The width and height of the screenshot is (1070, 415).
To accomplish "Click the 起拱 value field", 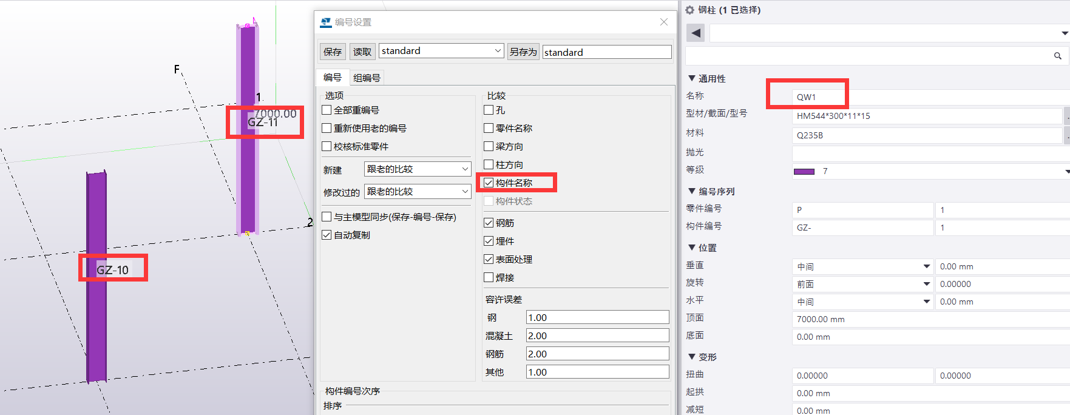I will coord(931,393).
